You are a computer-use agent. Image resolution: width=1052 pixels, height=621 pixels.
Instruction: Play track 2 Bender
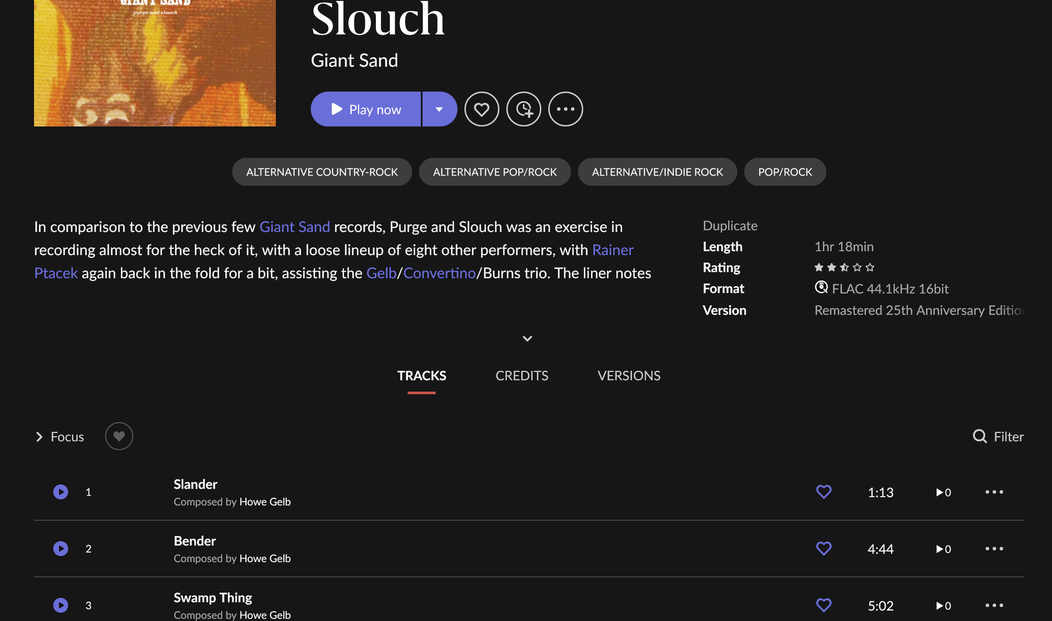[x=61, y=549]
